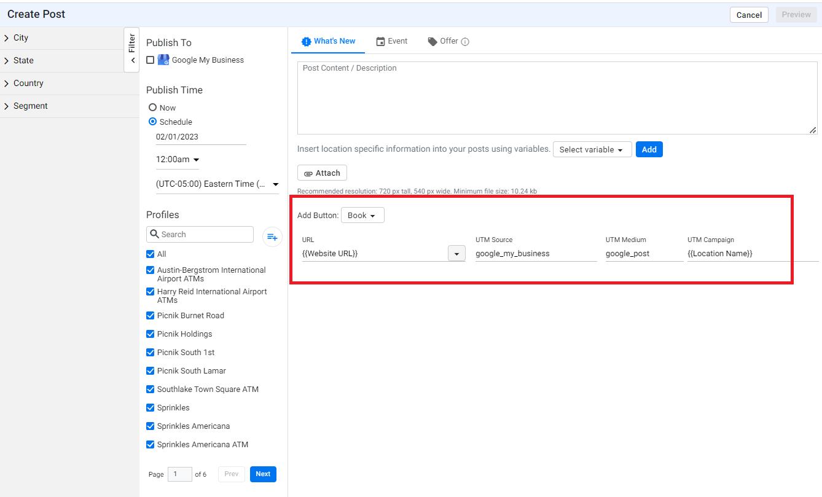
Task: Uncheck the All profiles checkbox
Action: (151, 254)
